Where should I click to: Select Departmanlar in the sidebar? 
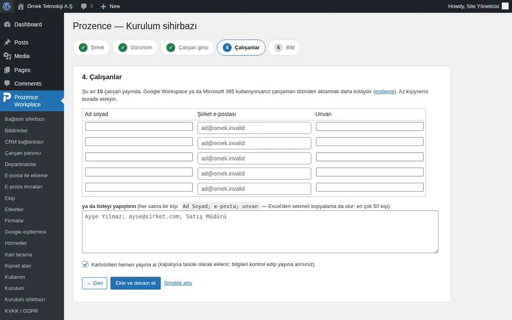20,164
